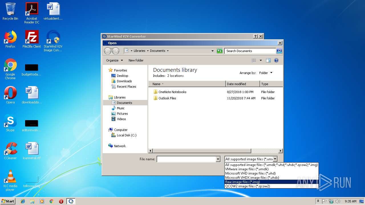Select Raw image files (*.img) option

pos(271,182)
